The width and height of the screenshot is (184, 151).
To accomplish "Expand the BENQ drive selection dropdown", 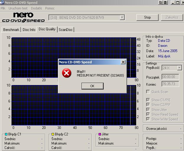I will coord(122,18).
